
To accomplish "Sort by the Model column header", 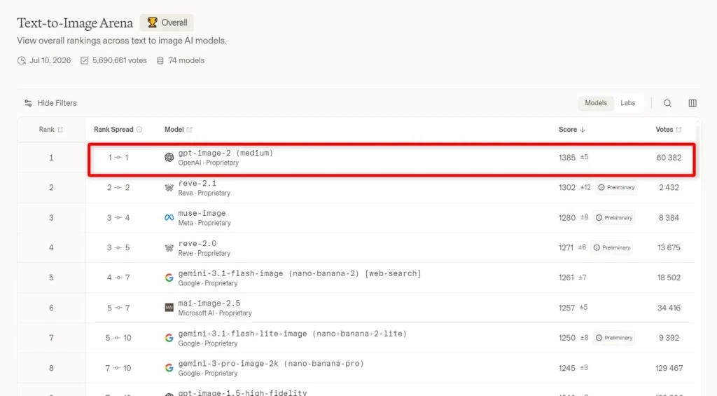I will coord(179,130).
